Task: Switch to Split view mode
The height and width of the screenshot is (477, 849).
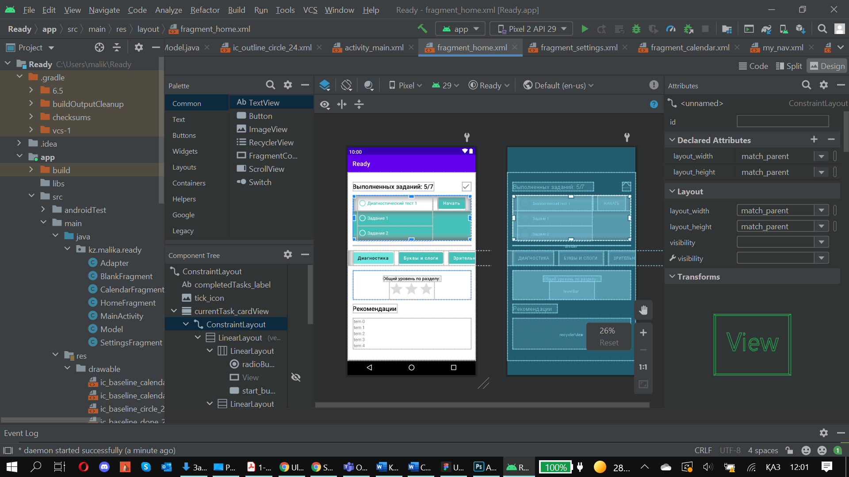Action: [788, 66]
